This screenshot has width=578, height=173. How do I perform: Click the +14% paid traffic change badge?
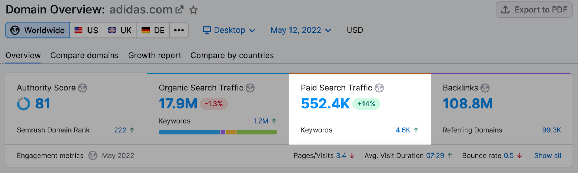366,104
